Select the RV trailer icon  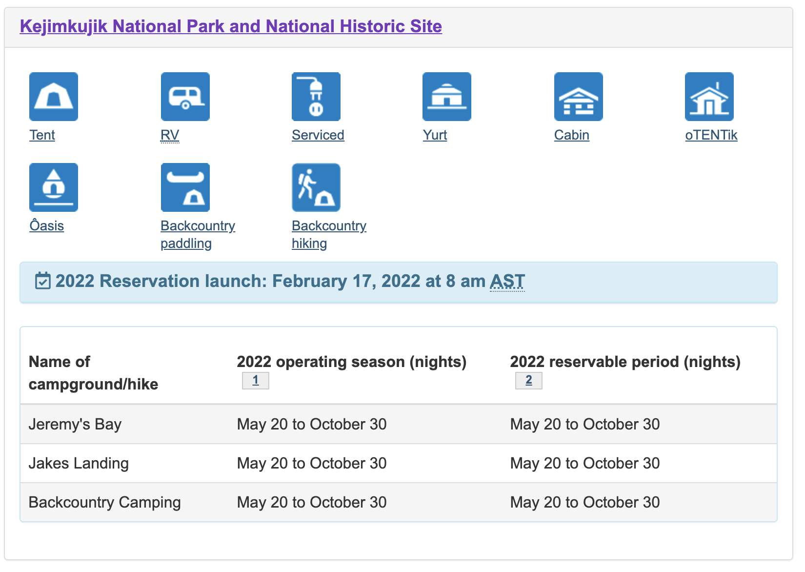pos(185,97)
